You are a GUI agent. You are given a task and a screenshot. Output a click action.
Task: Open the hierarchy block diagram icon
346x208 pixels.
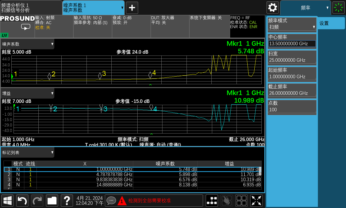pos(212,201)
